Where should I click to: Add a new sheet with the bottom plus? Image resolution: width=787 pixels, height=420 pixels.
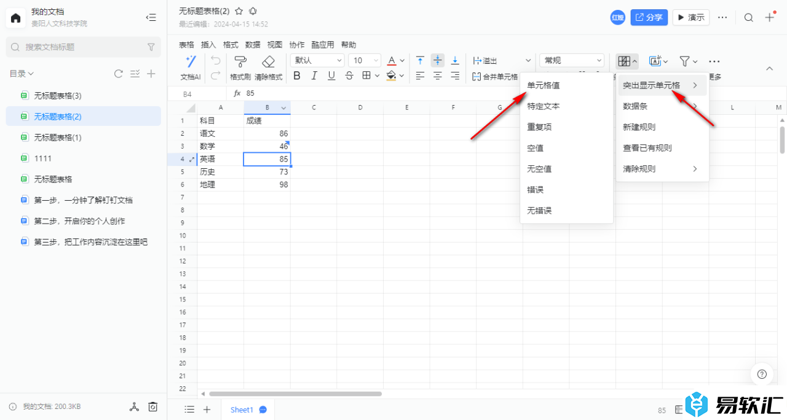(207, 410)
